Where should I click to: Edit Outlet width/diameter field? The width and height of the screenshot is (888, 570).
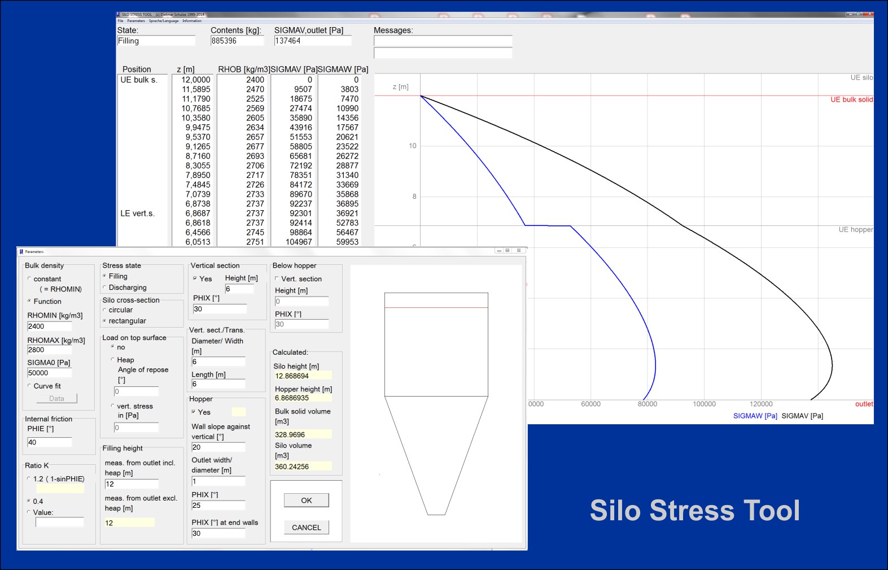218,482
